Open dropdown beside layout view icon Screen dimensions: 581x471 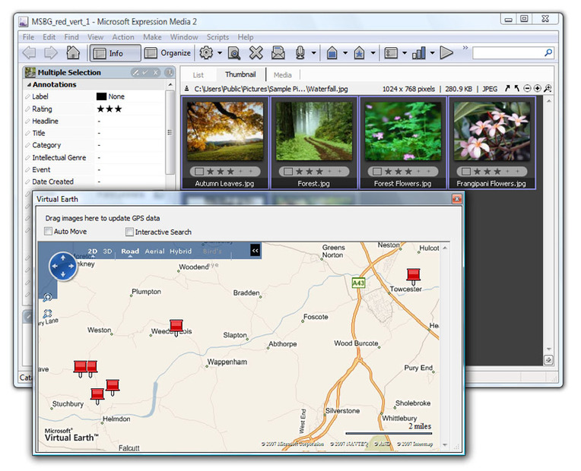tap(405, 53)
